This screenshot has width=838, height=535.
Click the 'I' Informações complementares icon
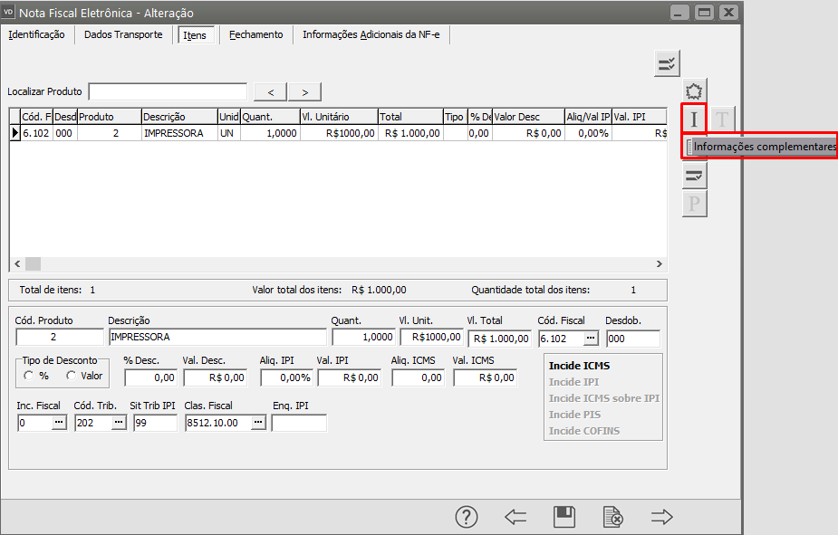pos(694,119)
